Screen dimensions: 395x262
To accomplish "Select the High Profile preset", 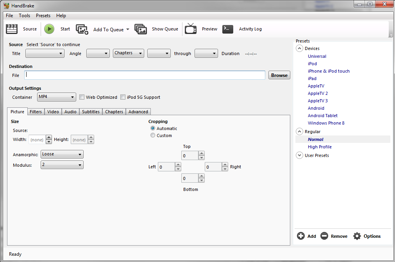I will tap(320, 147).
